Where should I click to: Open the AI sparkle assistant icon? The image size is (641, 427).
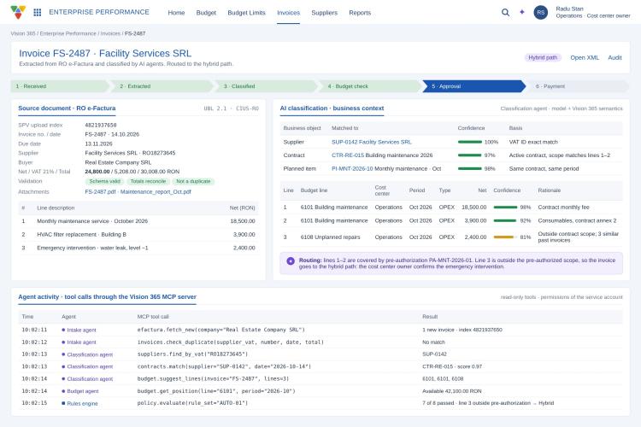click(x=522, y=12)
